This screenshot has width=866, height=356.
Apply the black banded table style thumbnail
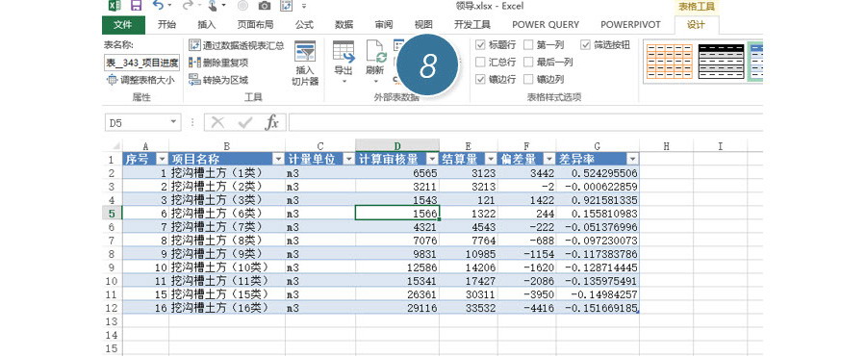[721, 61]
